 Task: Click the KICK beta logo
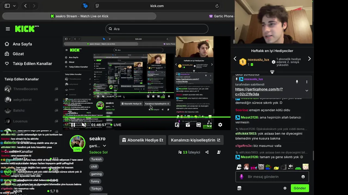[27, 29]
